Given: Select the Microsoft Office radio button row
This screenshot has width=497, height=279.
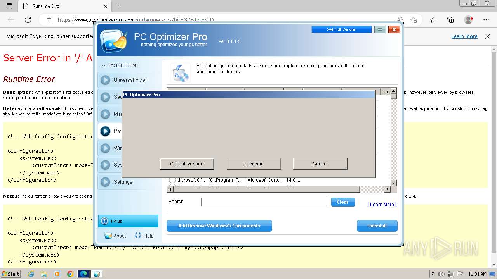Looking at the screenshot, I should click(x=172, y=180).
